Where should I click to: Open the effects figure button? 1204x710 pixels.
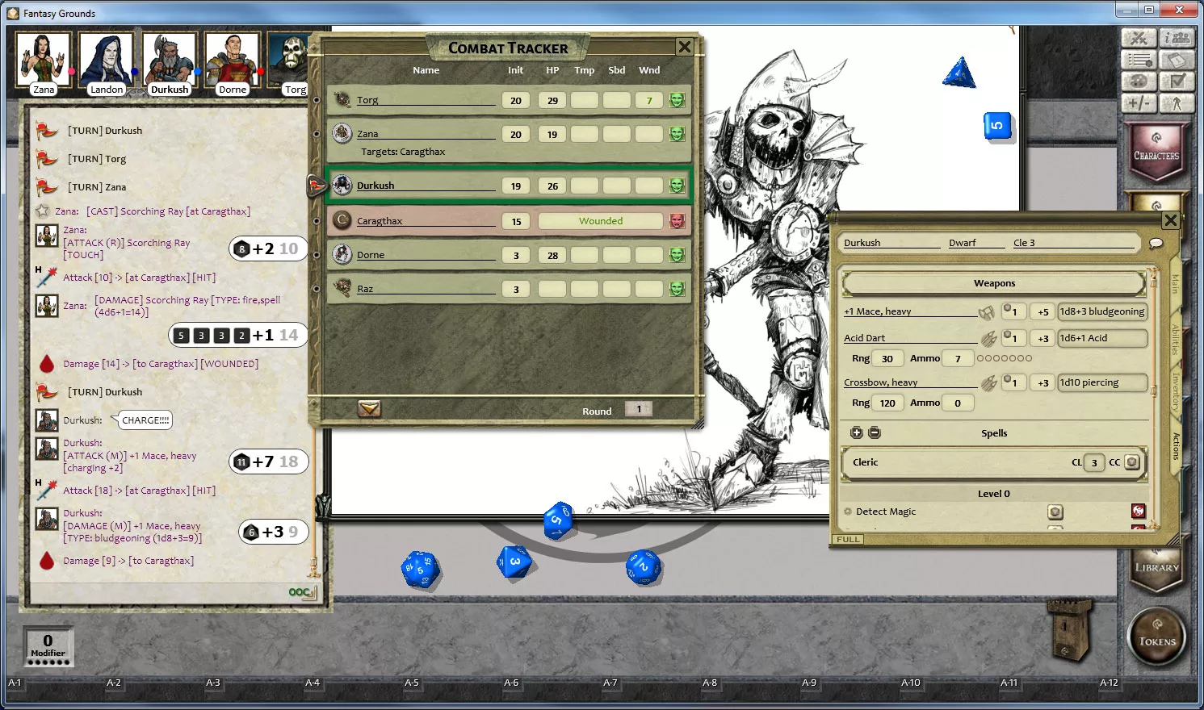click(1177, 103)
